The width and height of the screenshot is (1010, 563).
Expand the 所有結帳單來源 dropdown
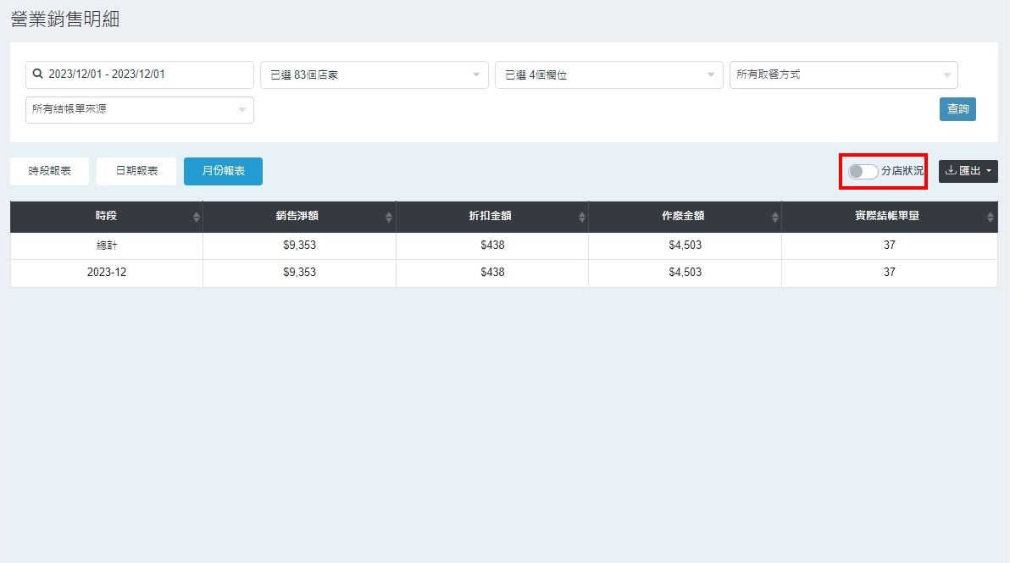[x=139, y=110]
